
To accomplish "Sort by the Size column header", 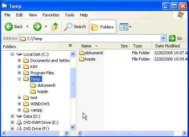I will click(x=117, y=46).
